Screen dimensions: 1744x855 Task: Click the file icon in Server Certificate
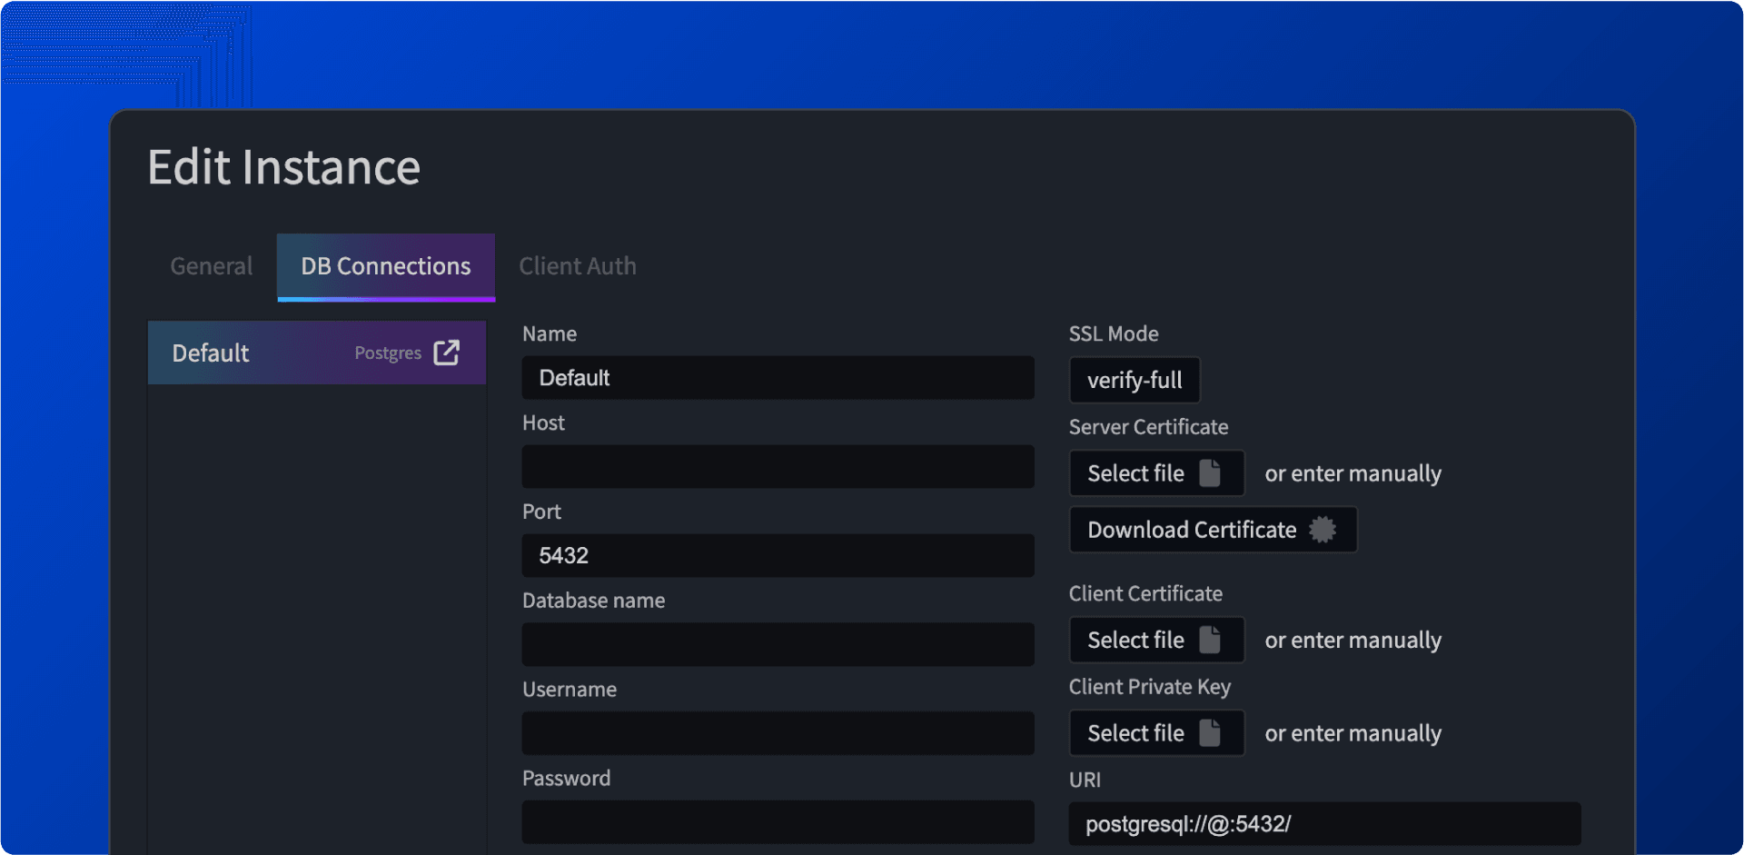pyautogui.click(x=1209, y=473)
